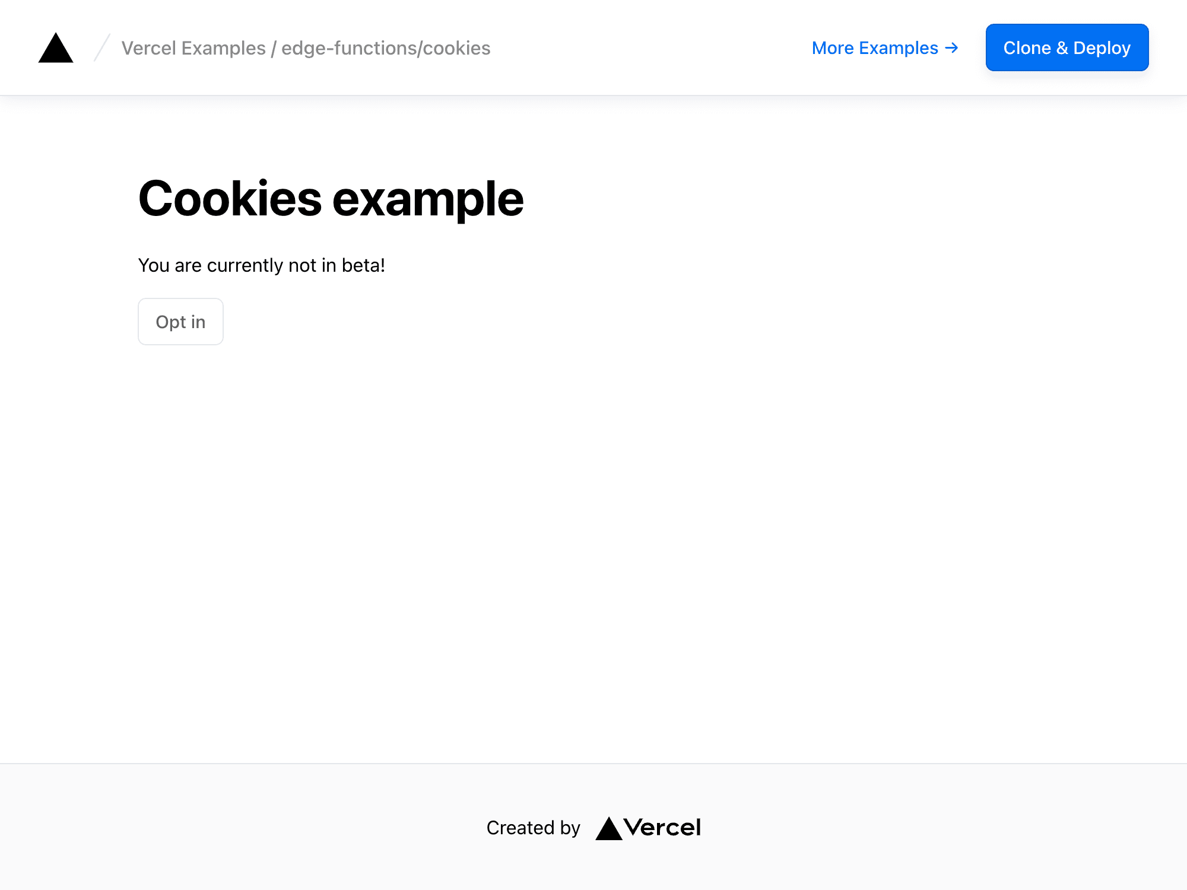Open the Created by Vercel footer link
This screenshot has width=1187, height=890.
coord(593,827)
